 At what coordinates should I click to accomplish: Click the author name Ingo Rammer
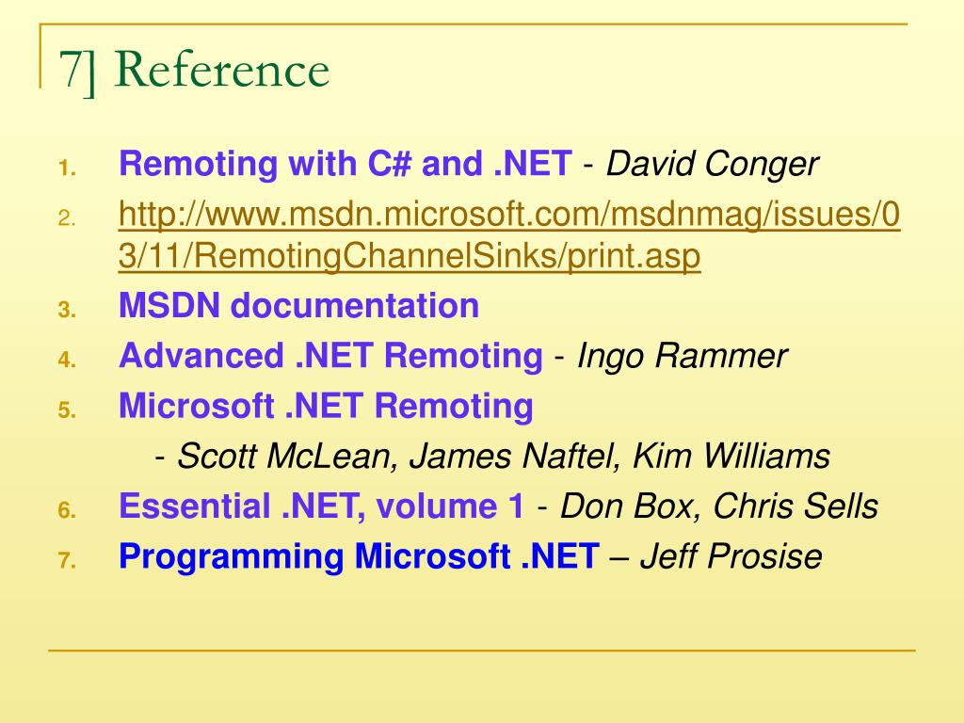pos(682,357)
